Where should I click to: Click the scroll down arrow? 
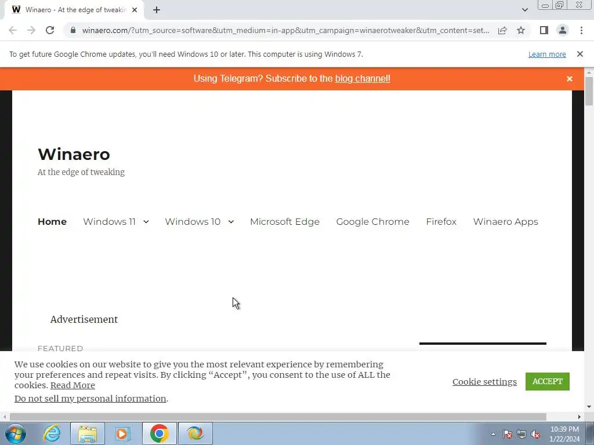(x=589, y=407)
